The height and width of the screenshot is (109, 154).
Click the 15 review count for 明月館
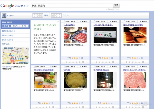point(82,103)
